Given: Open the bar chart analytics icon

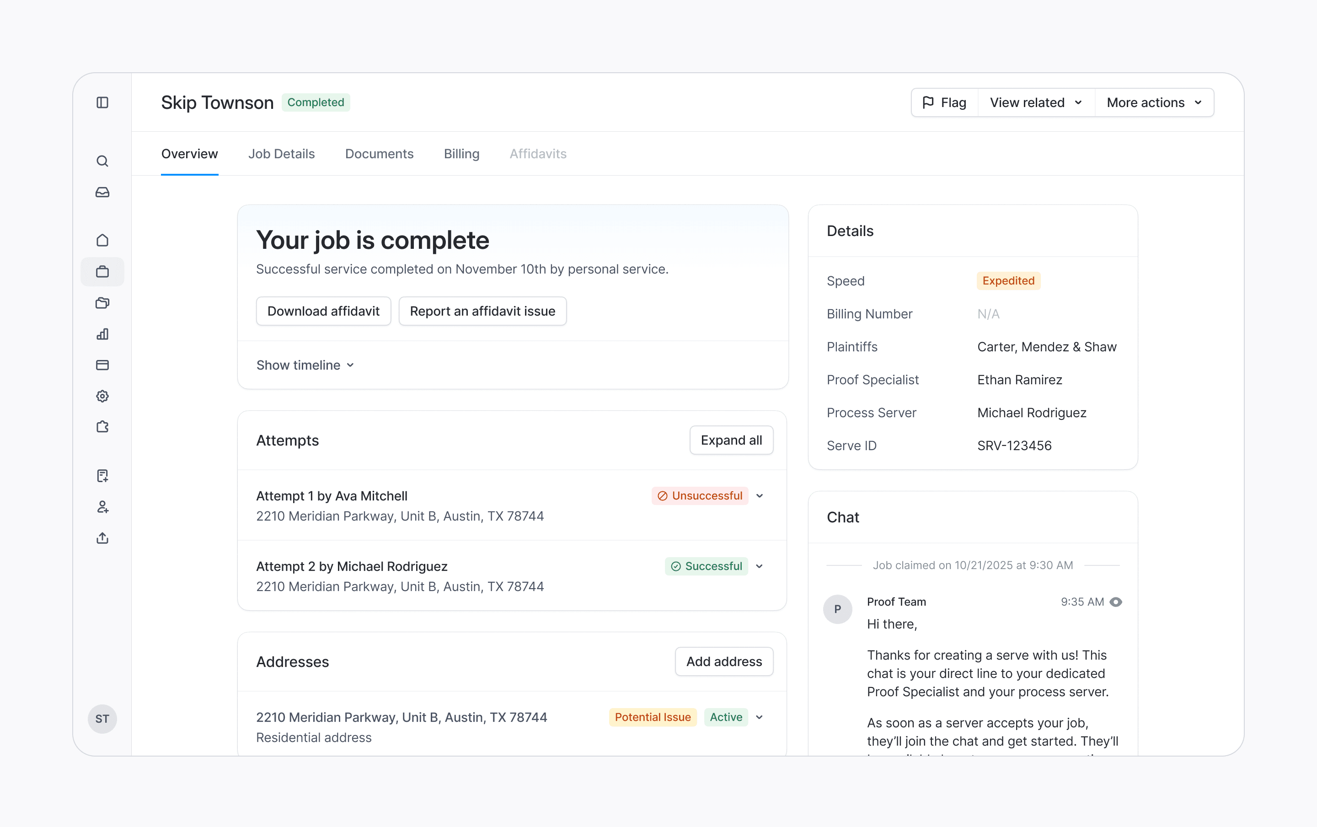Looking at the screenshot, I should click(102, 333).
